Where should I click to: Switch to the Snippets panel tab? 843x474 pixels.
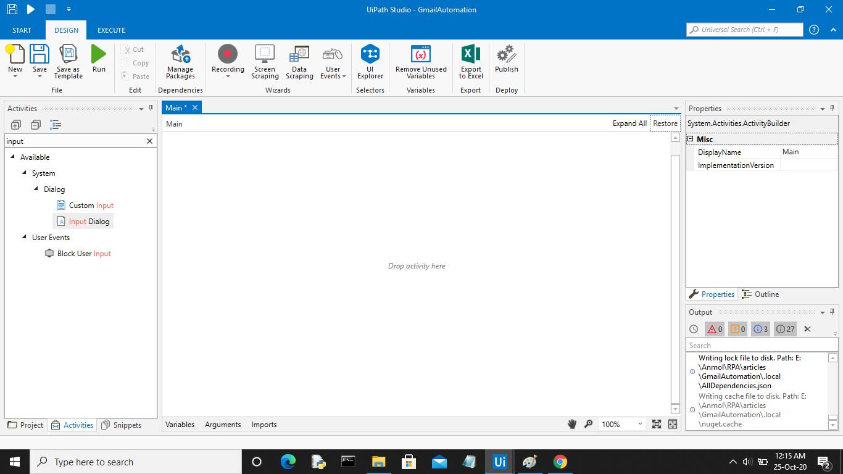coord(122,425)
